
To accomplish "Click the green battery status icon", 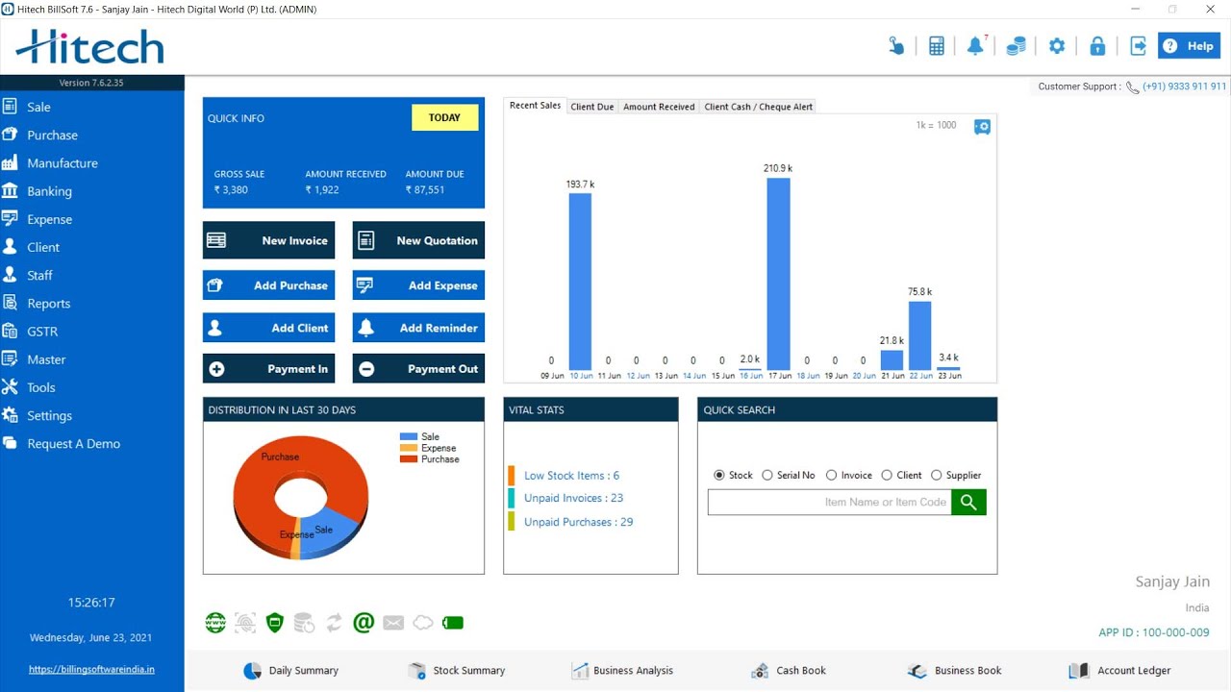I will pyautogui.click(x=453, y=623).
